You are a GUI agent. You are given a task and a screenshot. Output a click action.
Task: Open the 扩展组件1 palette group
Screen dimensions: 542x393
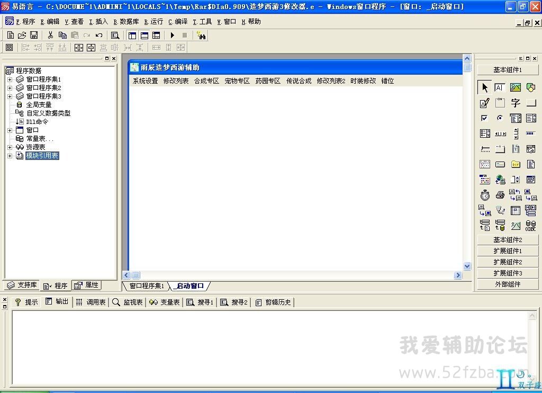click(x=508, y=251)
